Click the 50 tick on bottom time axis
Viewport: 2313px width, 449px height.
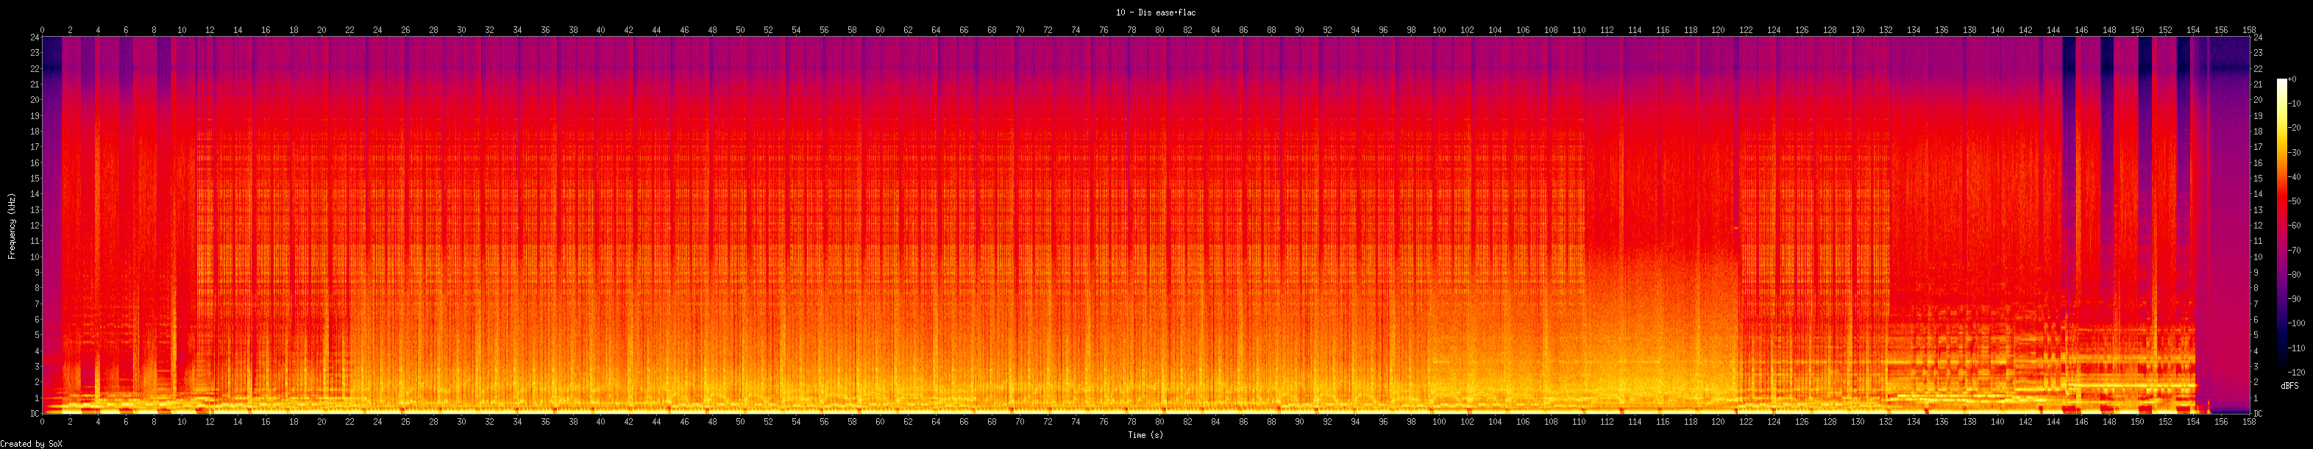coord(740,420)
